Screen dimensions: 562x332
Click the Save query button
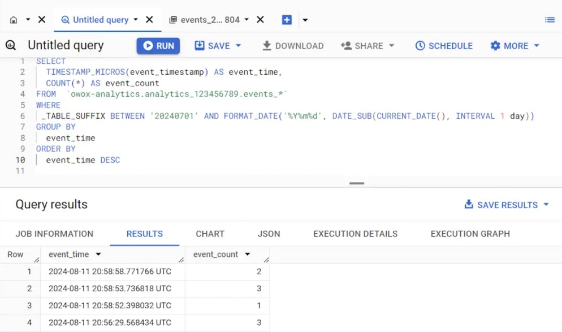click(x=212, y=46)
